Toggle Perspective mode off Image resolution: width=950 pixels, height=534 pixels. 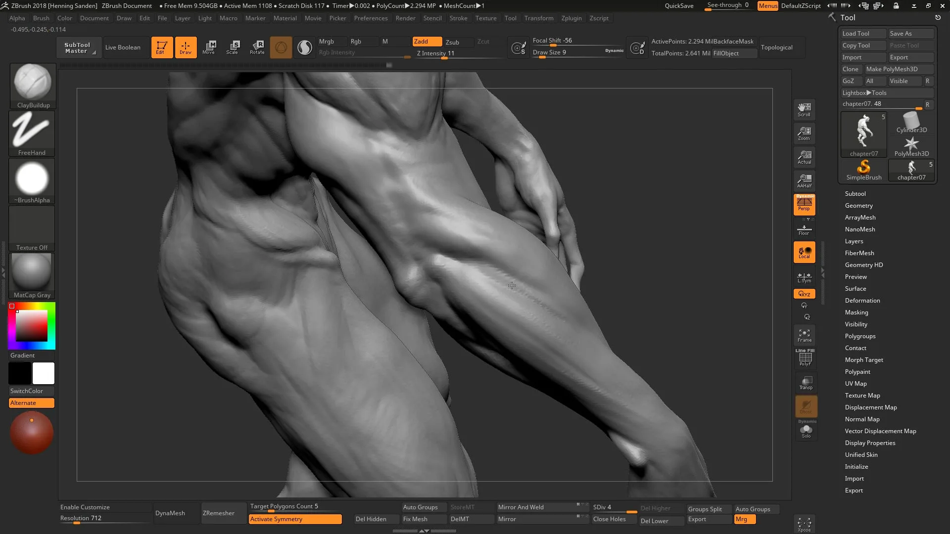(x=805, y=204)
